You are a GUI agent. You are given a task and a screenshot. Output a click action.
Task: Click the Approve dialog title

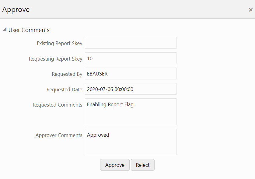coord(16,9)
